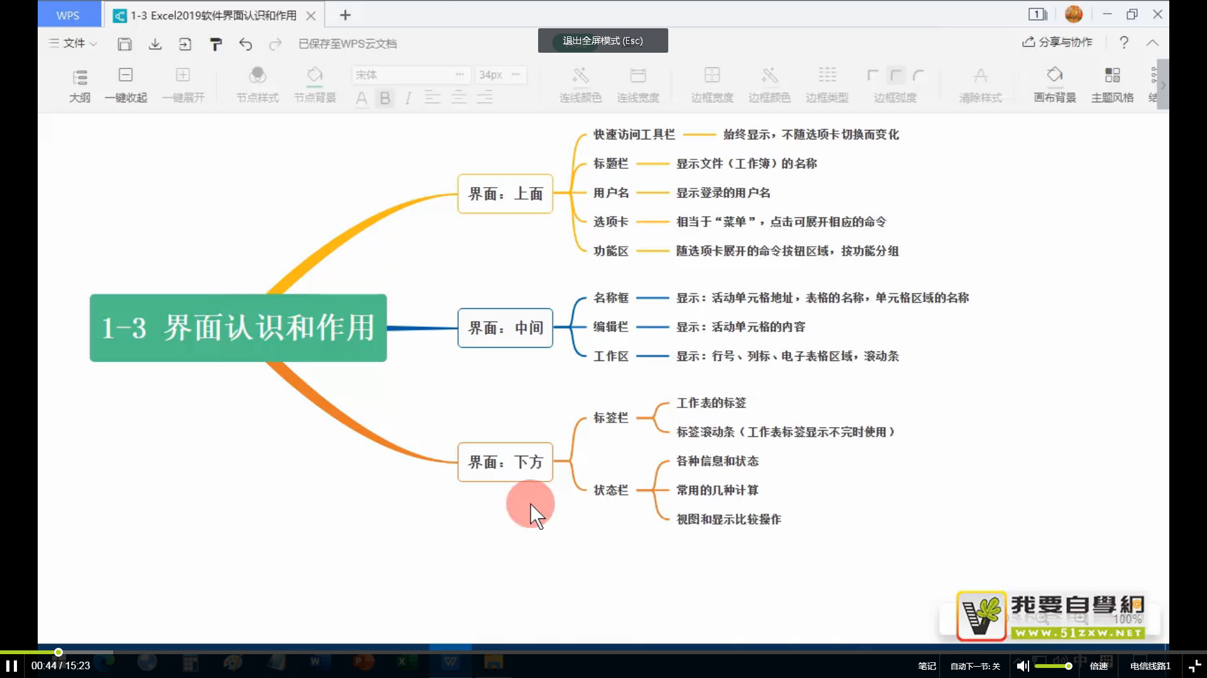
Task: Pause the video playback
Action: tap(11, 665)
